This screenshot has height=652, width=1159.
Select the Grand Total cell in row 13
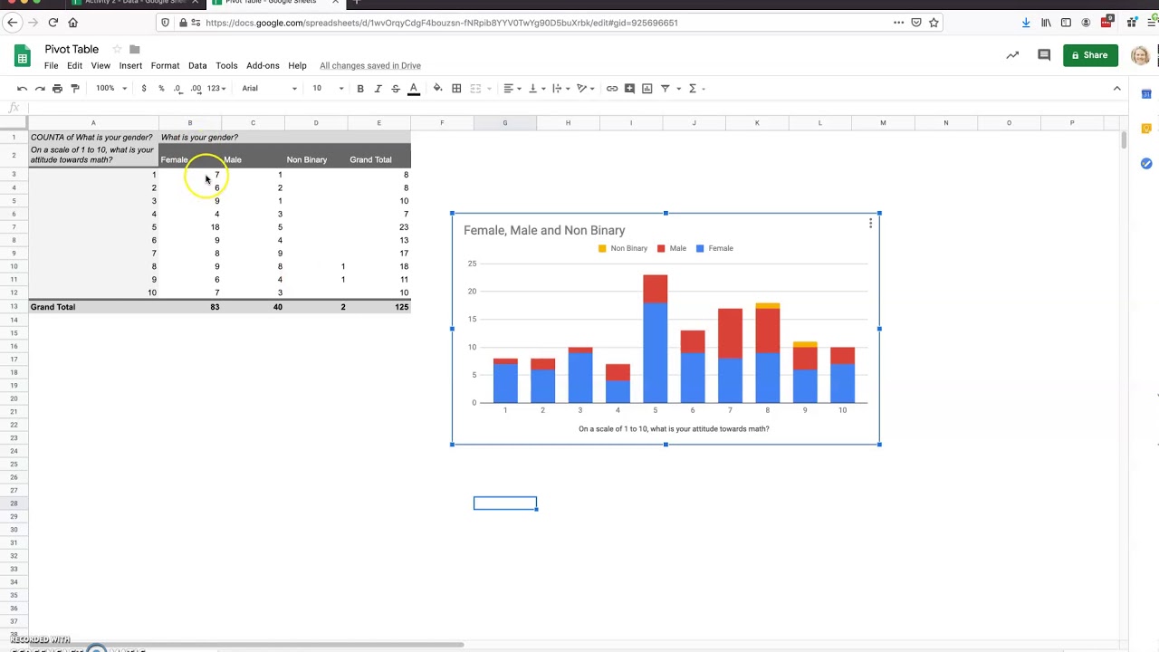pos(94,307)
